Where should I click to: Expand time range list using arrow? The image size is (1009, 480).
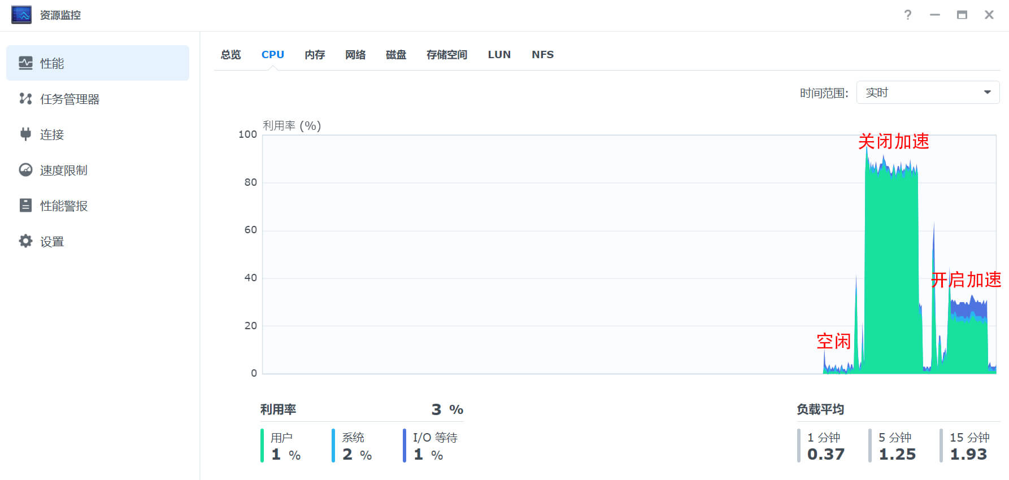pos(987,93)
